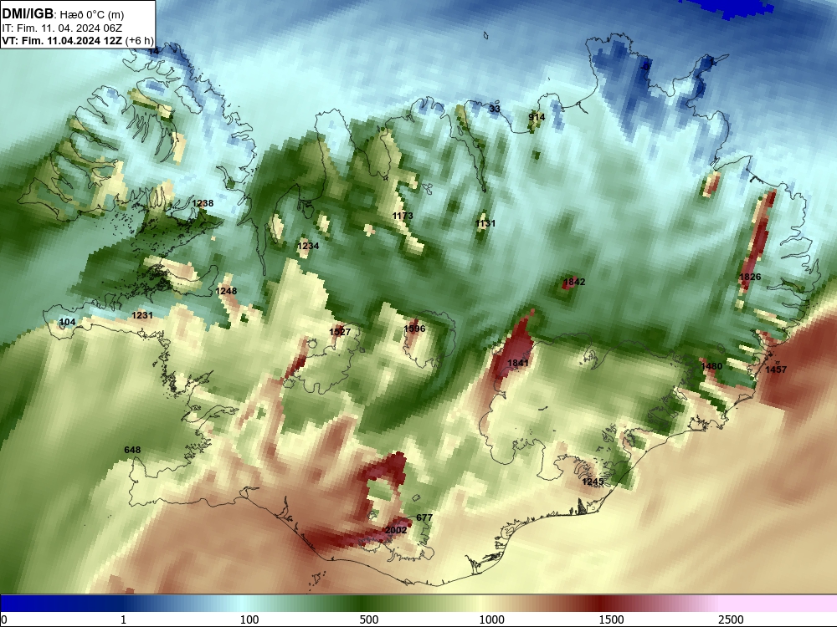Click the legend scale label 2500
The image size is (837, 627).
731,619
